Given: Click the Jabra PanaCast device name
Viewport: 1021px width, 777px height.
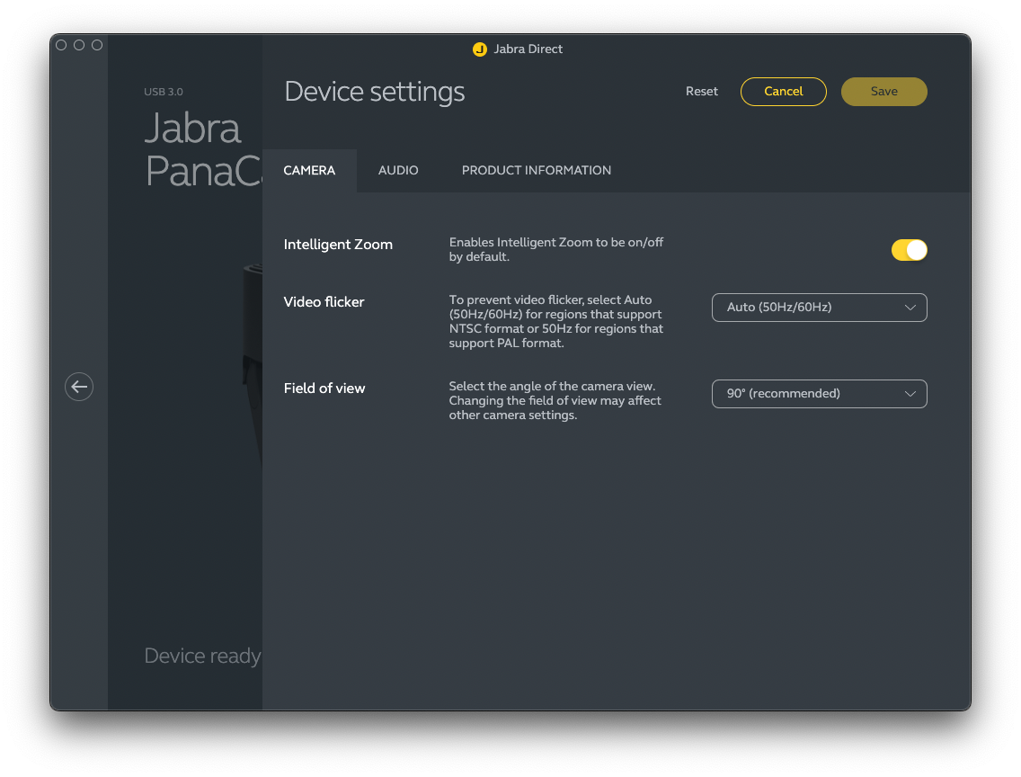Looking at the screenshot, I should pos(203,150).
